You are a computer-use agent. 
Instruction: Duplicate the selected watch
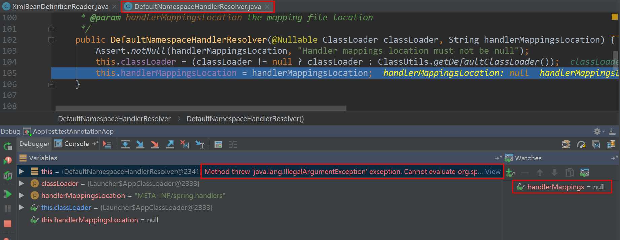[x=569, y=173]
